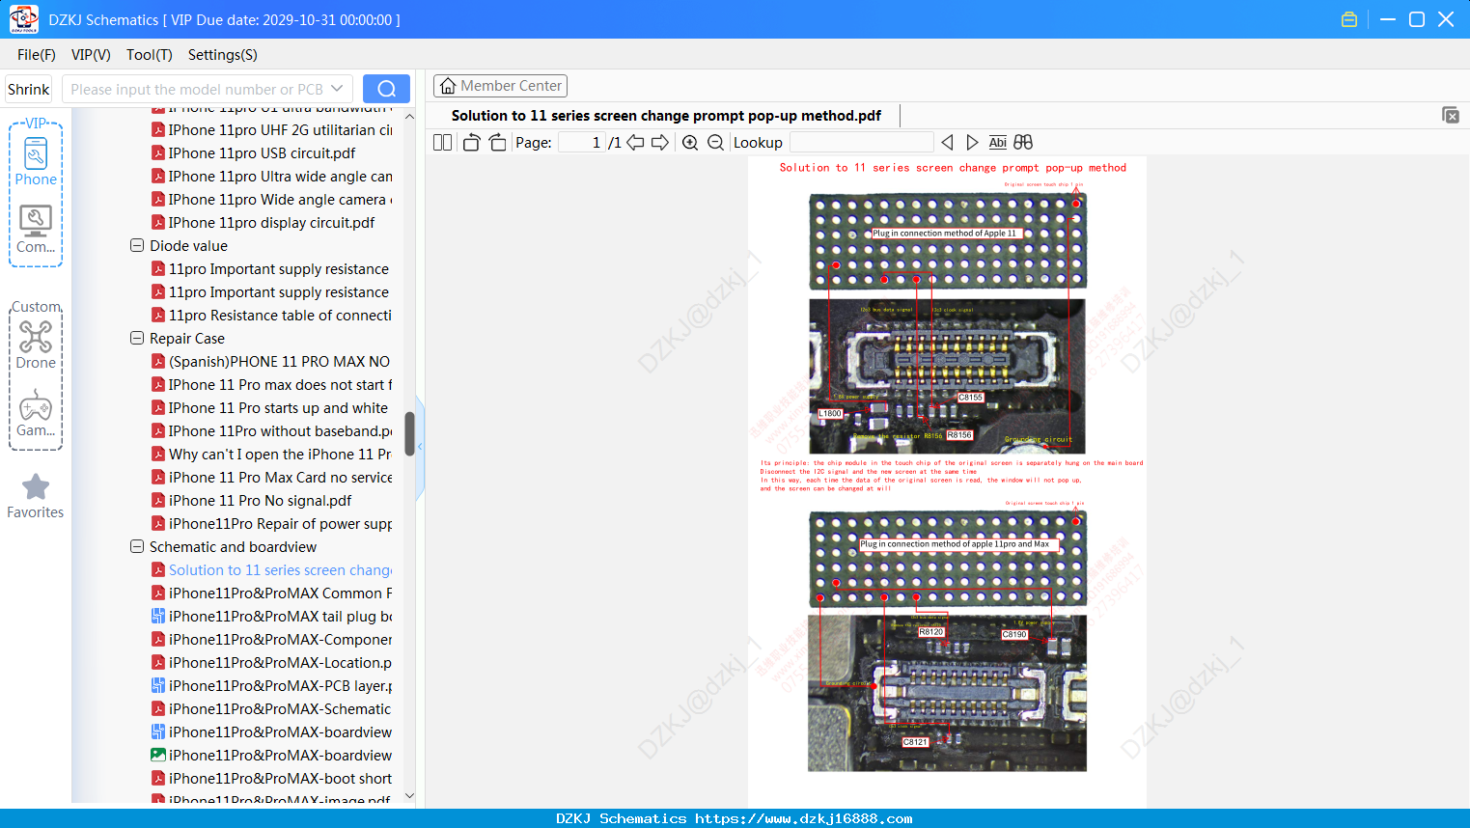
Task: Open the model number dropdown arrow
Action: point(337,89)
